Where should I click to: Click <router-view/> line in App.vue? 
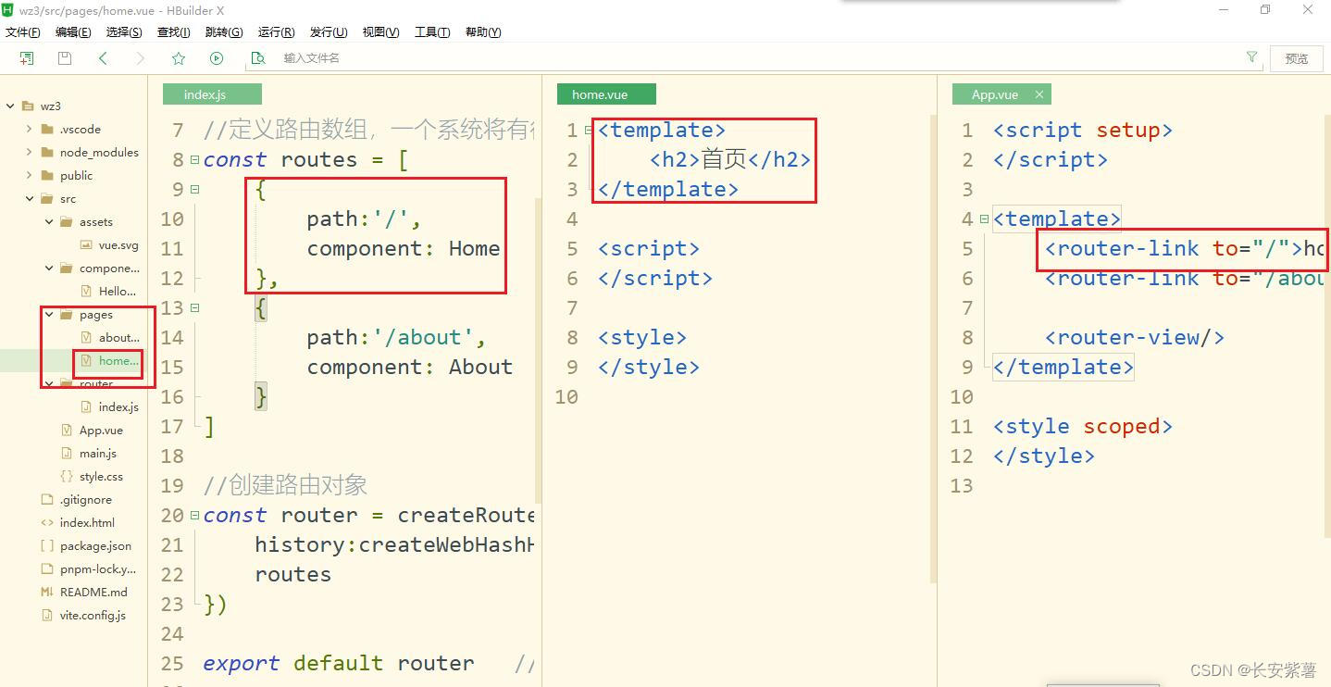1135,337
